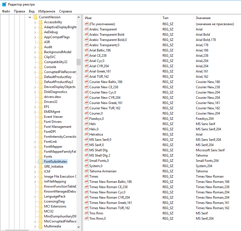Select the Font Management tree key
The width and height of the screenshot is (241, 231).
pyautogui.click(x=57, y=127)
